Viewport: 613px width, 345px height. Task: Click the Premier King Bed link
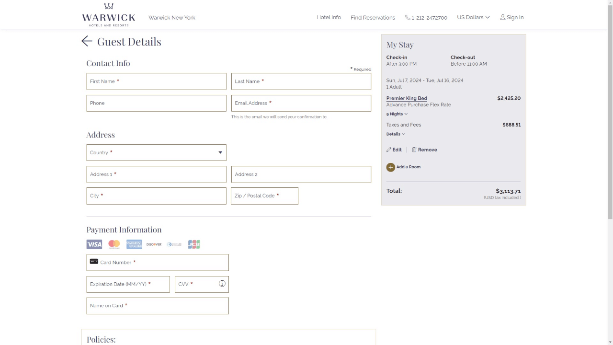pyautogui.click(x=407, y=98)
